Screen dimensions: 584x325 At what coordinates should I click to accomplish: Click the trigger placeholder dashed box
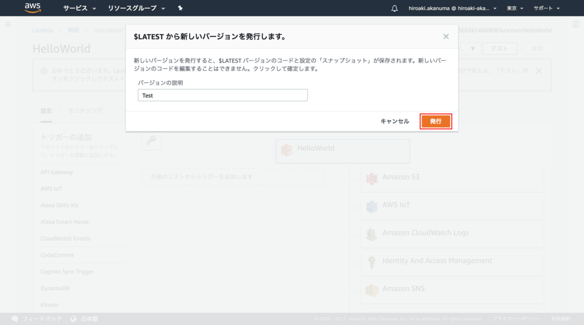point(233,176)
